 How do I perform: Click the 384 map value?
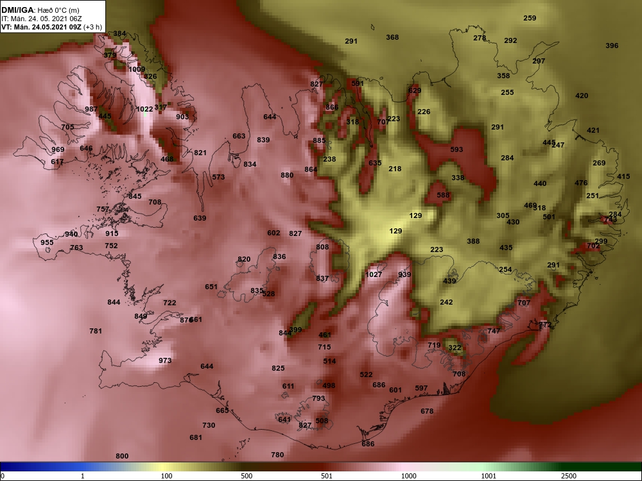pyautogui.click(x=119, y=33)
